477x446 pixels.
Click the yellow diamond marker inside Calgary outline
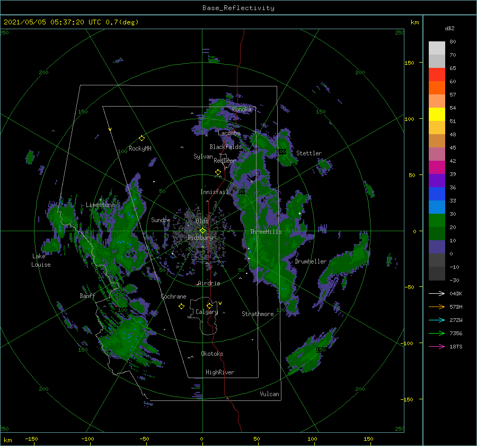209,305
